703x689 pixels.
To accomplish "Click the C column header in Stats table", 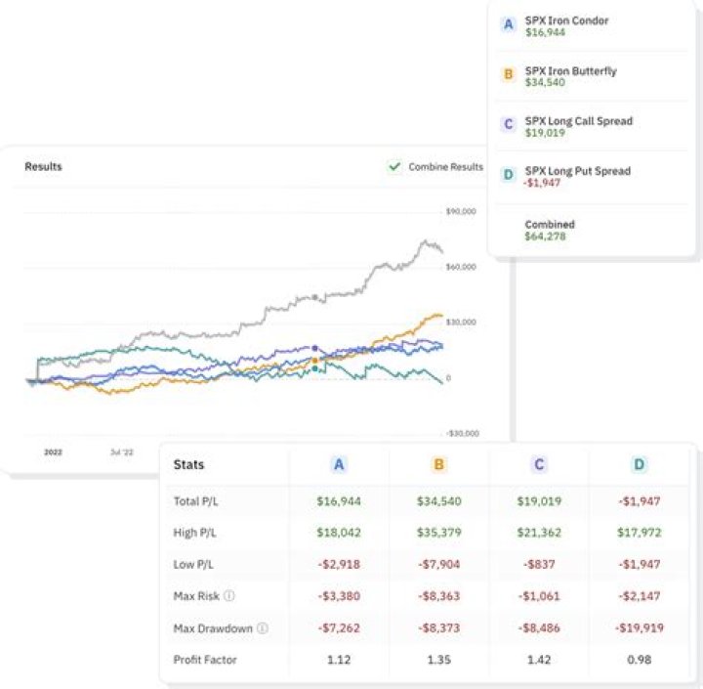I will [538, 465].
